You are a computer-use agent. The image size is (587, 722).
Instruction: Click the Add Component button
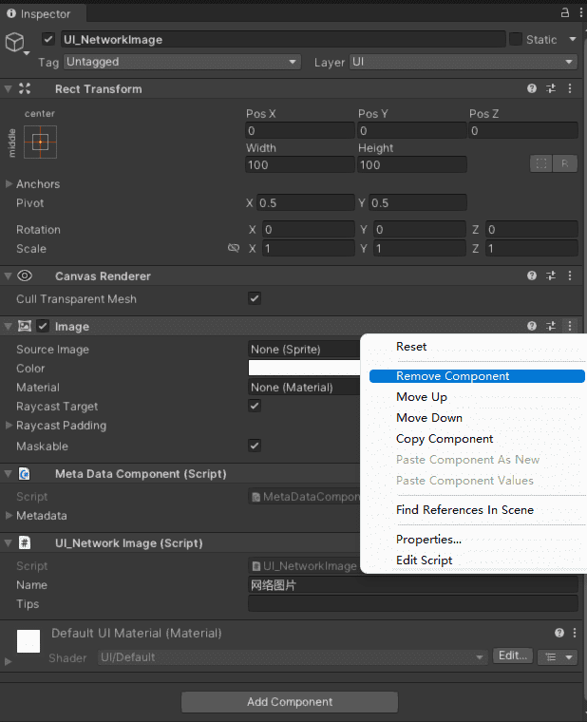point(290,702)
